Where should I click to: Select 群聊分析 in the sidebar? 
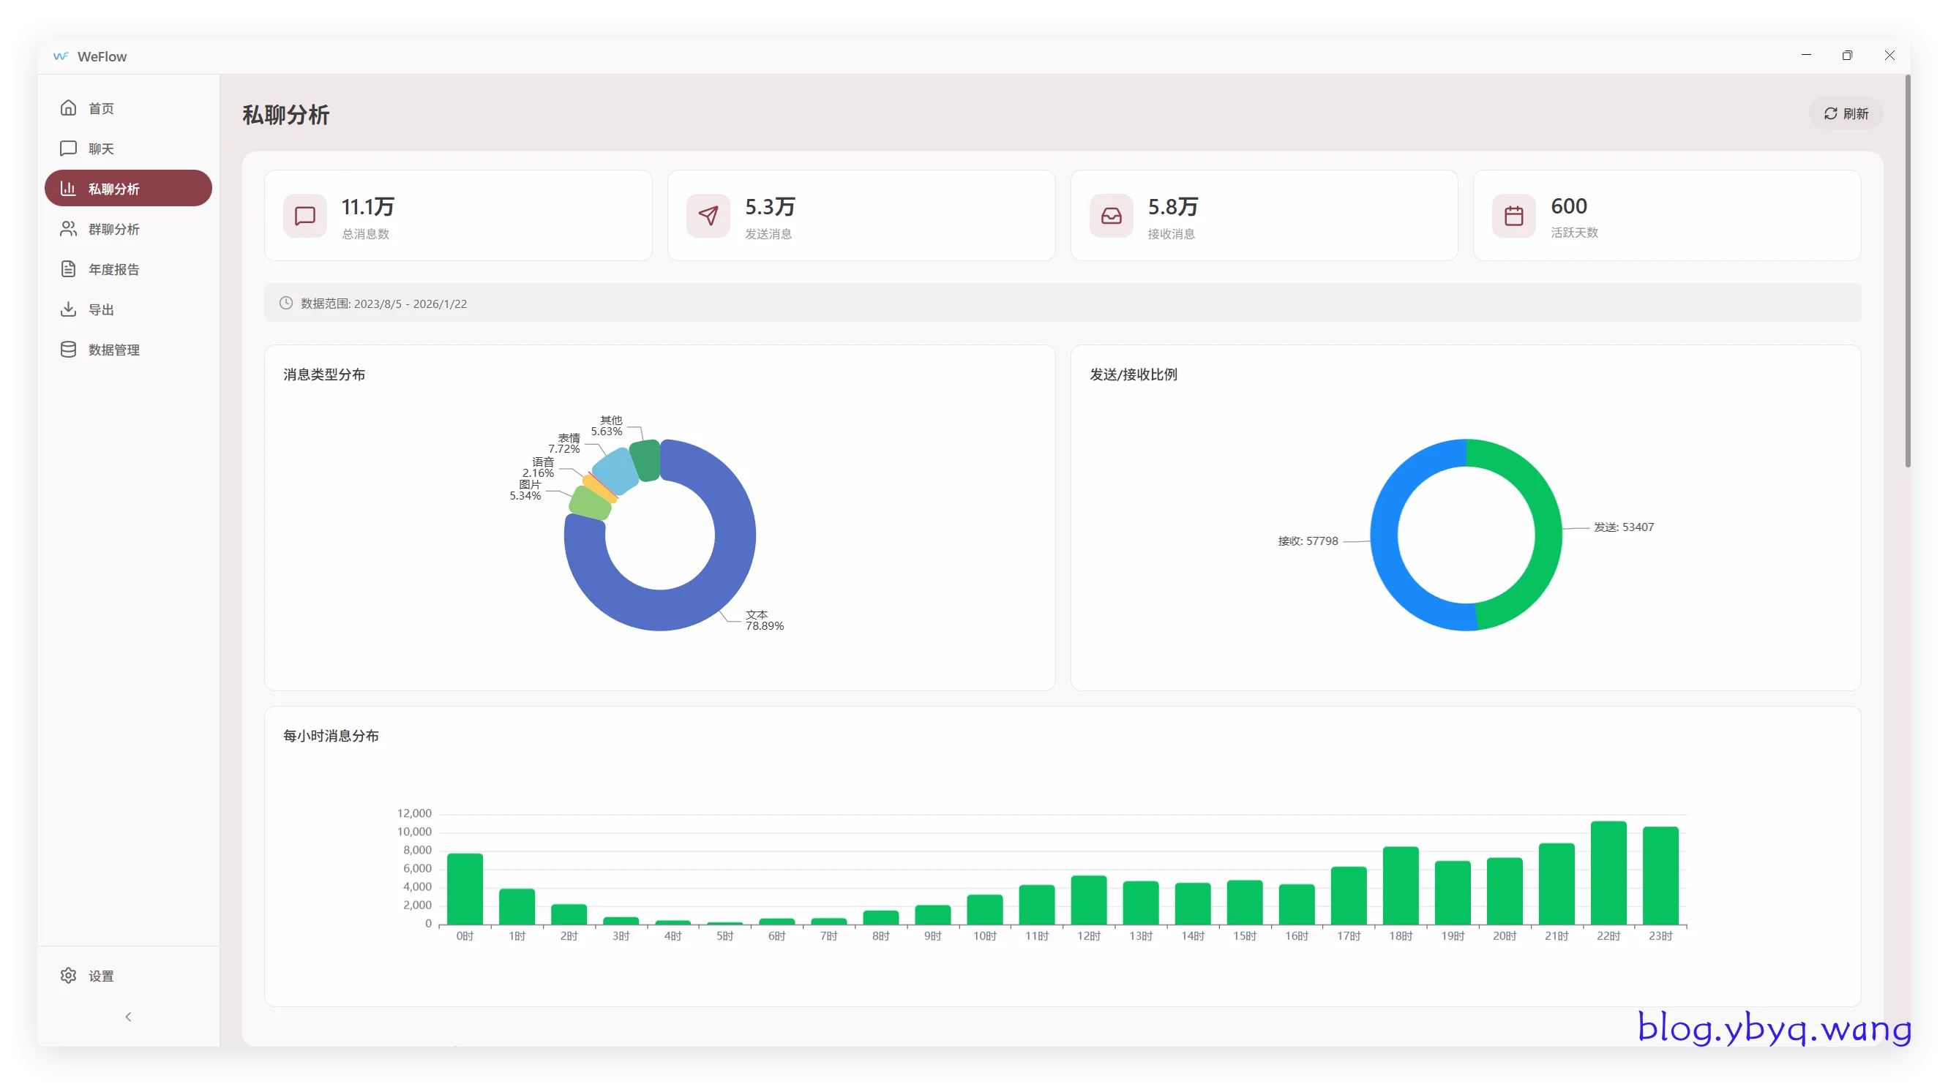click(113, 229)
